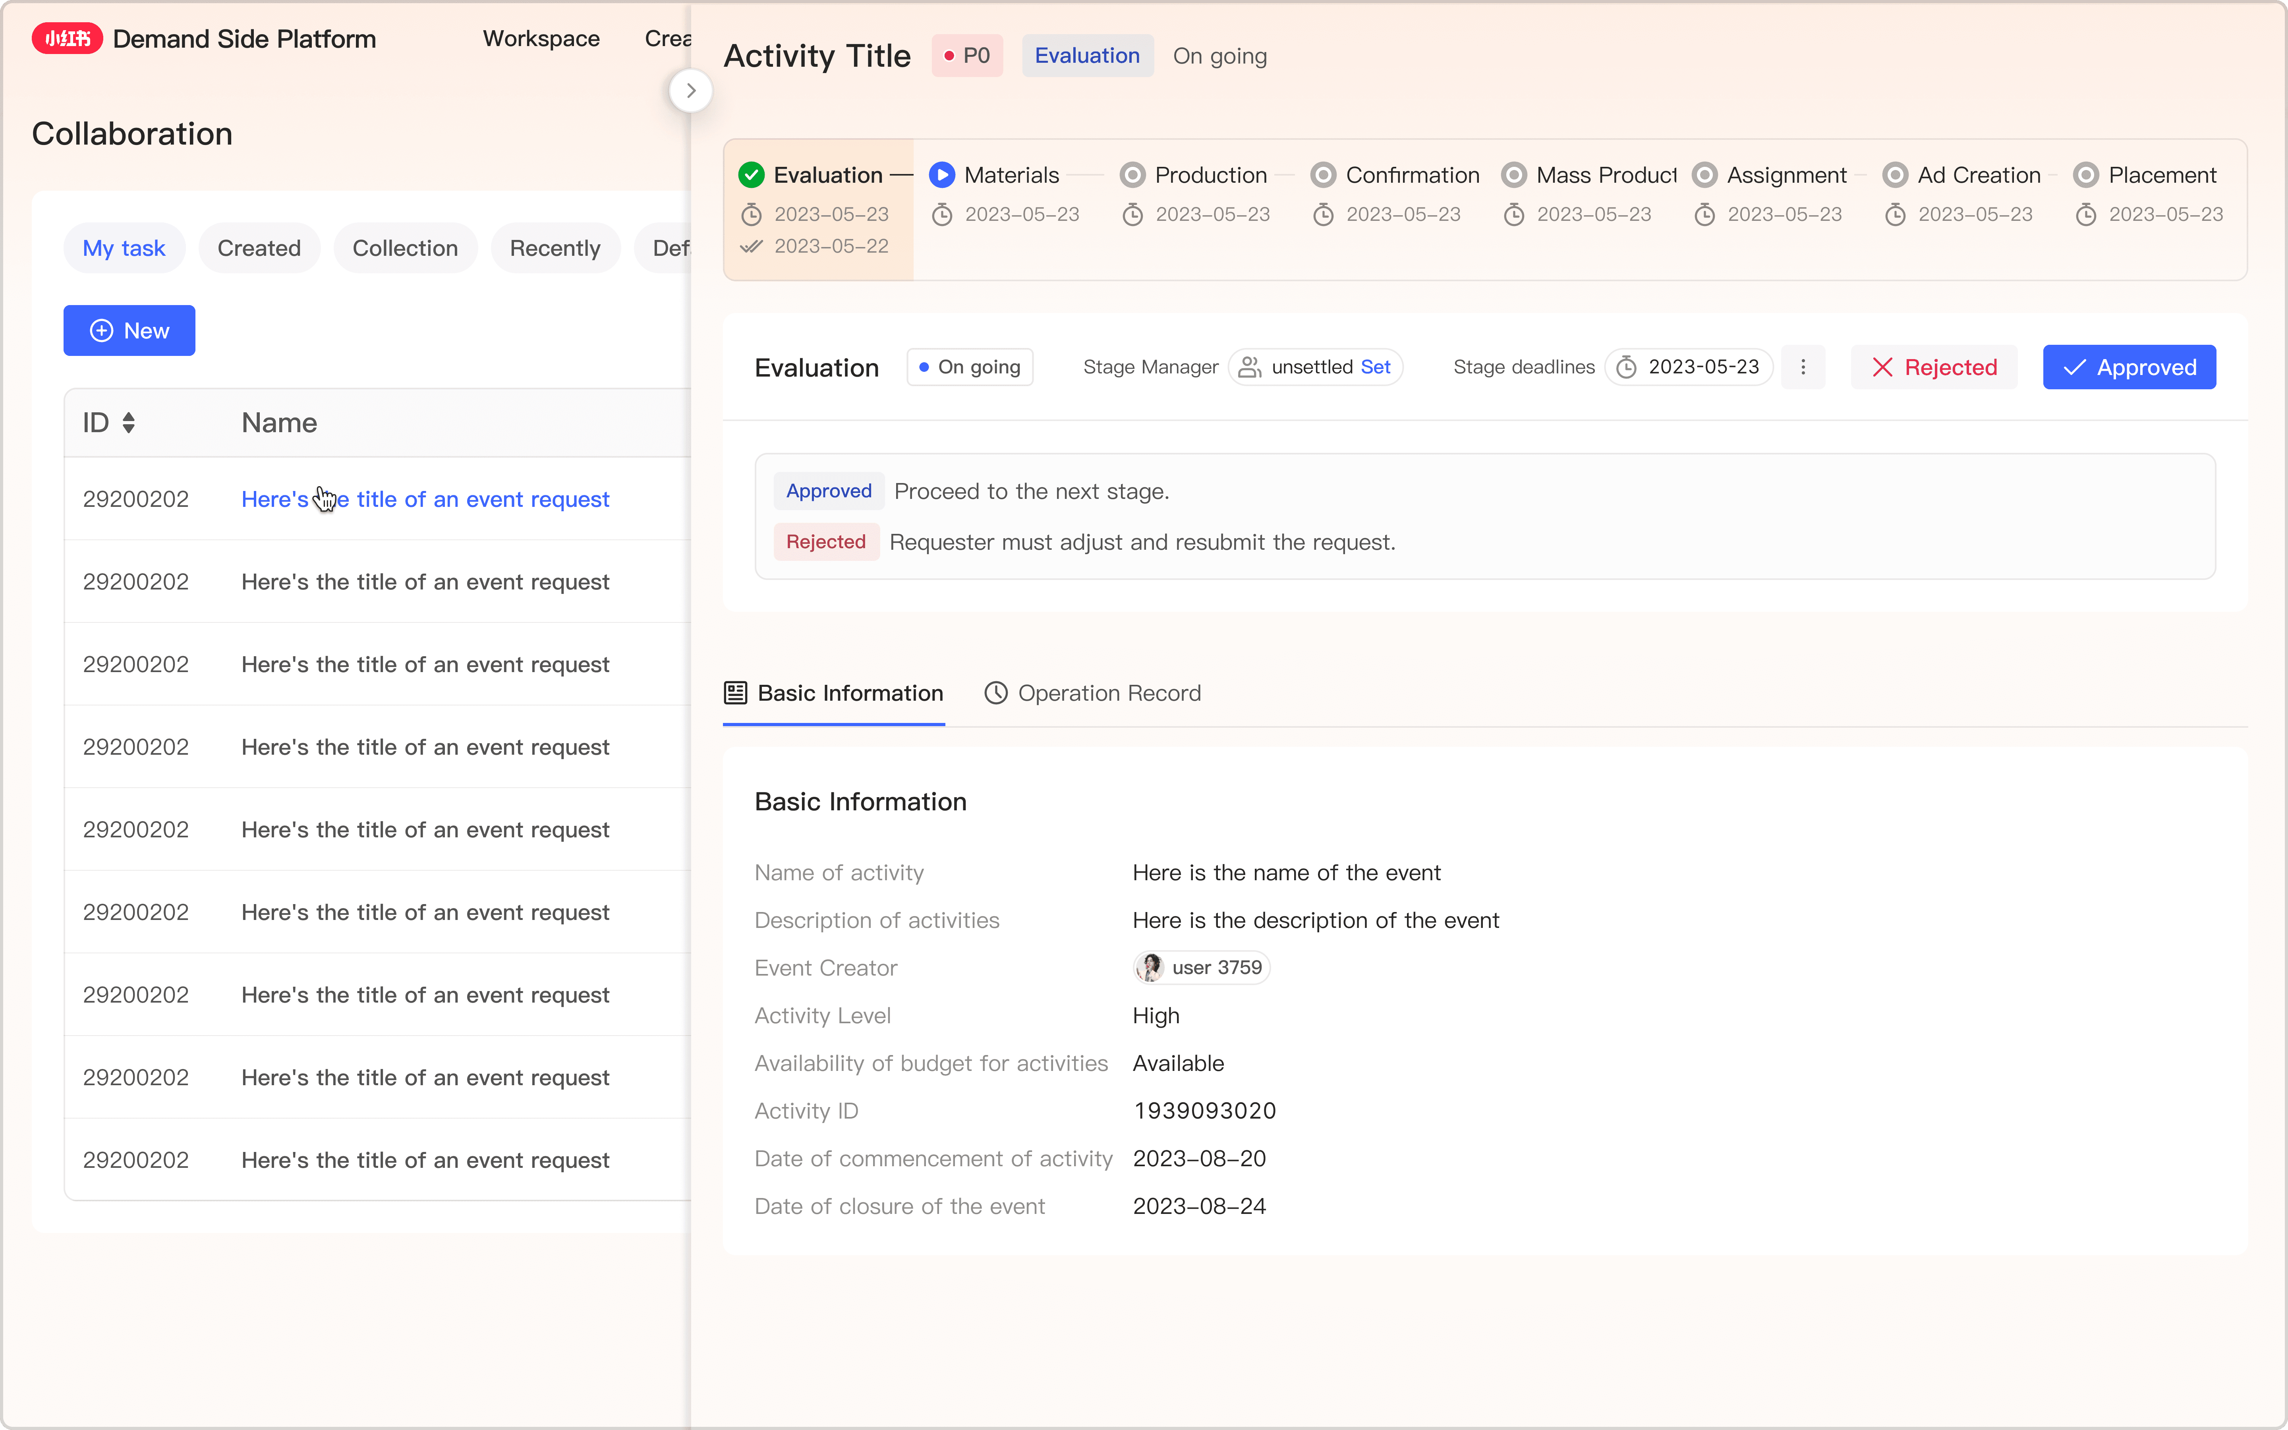The width and height of the screenshot is (2288, 1430).
Task: Click the clock icon under Placement stage
Action: (x=2086, y=214)
